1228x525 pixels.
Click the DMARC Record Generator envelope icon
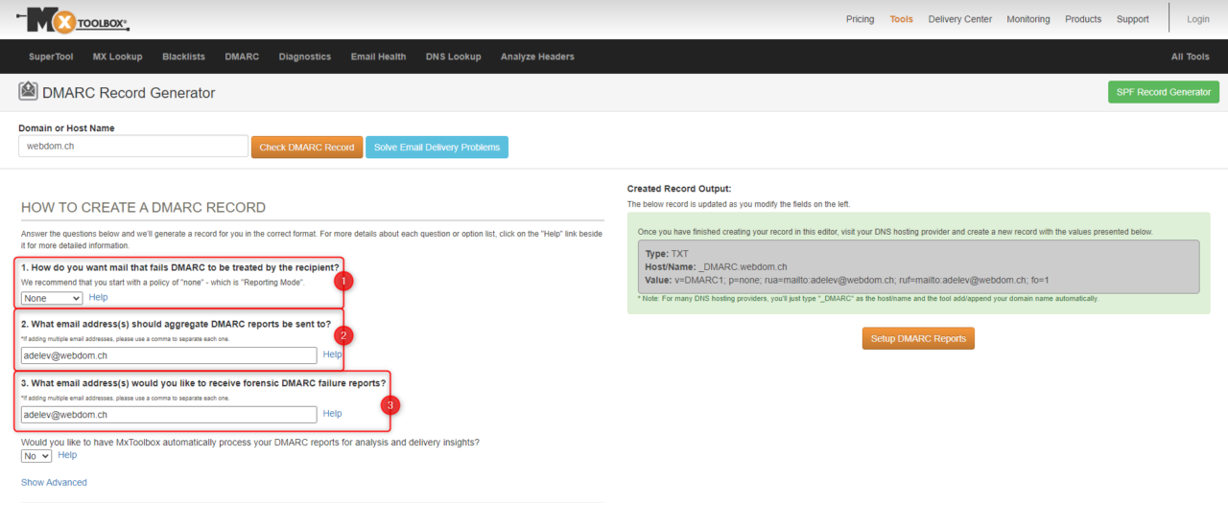point(28,92)
